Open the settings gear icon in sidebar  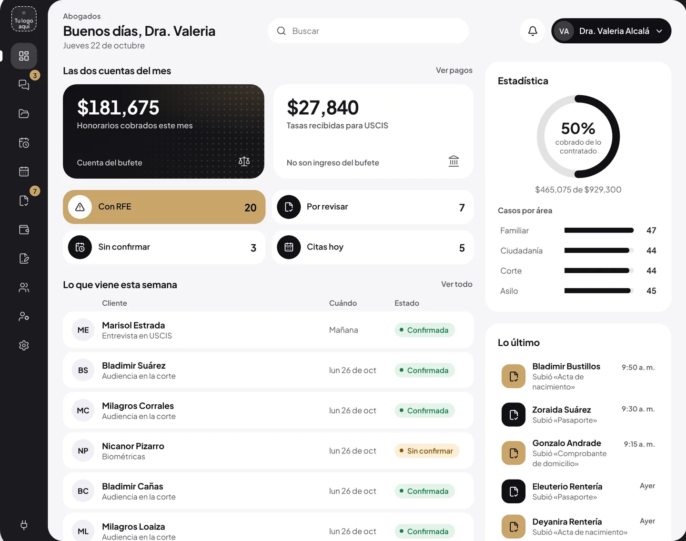click(24, 345)
